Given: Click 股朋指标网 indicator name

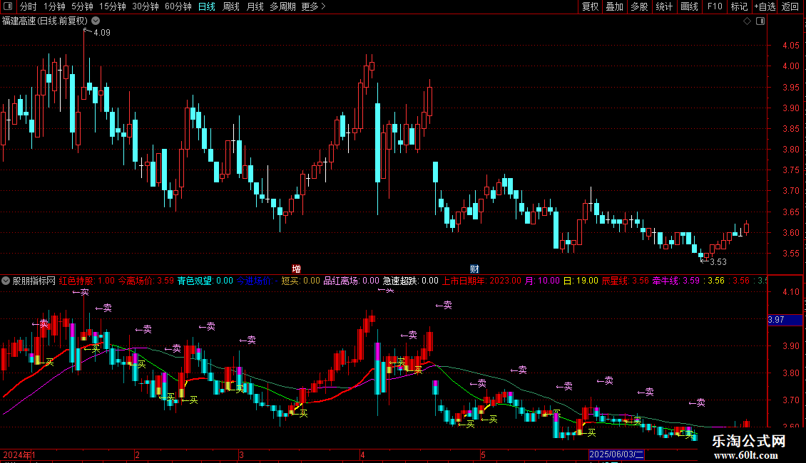Looking at the screenshot, I should click(34, 281).
